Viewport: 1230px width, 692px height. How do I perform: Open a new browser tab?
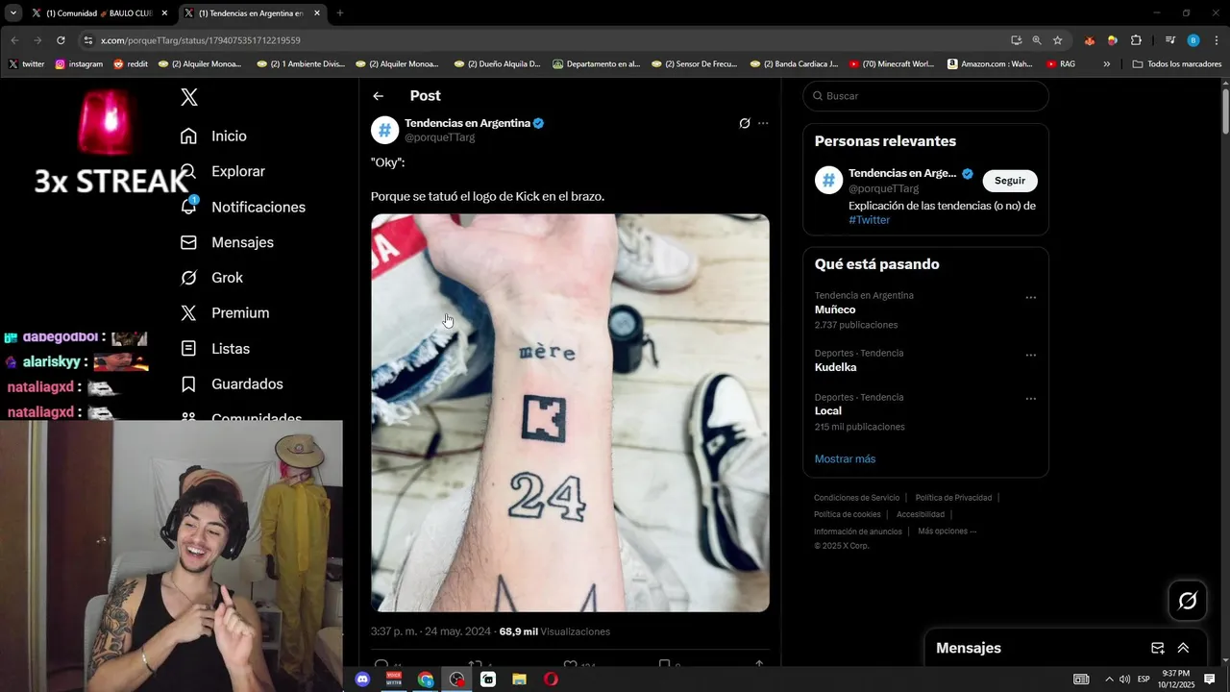[340, 13]
